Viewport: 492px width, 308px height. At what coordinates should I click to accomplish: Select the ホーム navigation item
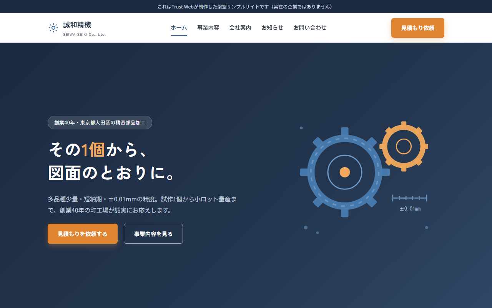(179, 28)
